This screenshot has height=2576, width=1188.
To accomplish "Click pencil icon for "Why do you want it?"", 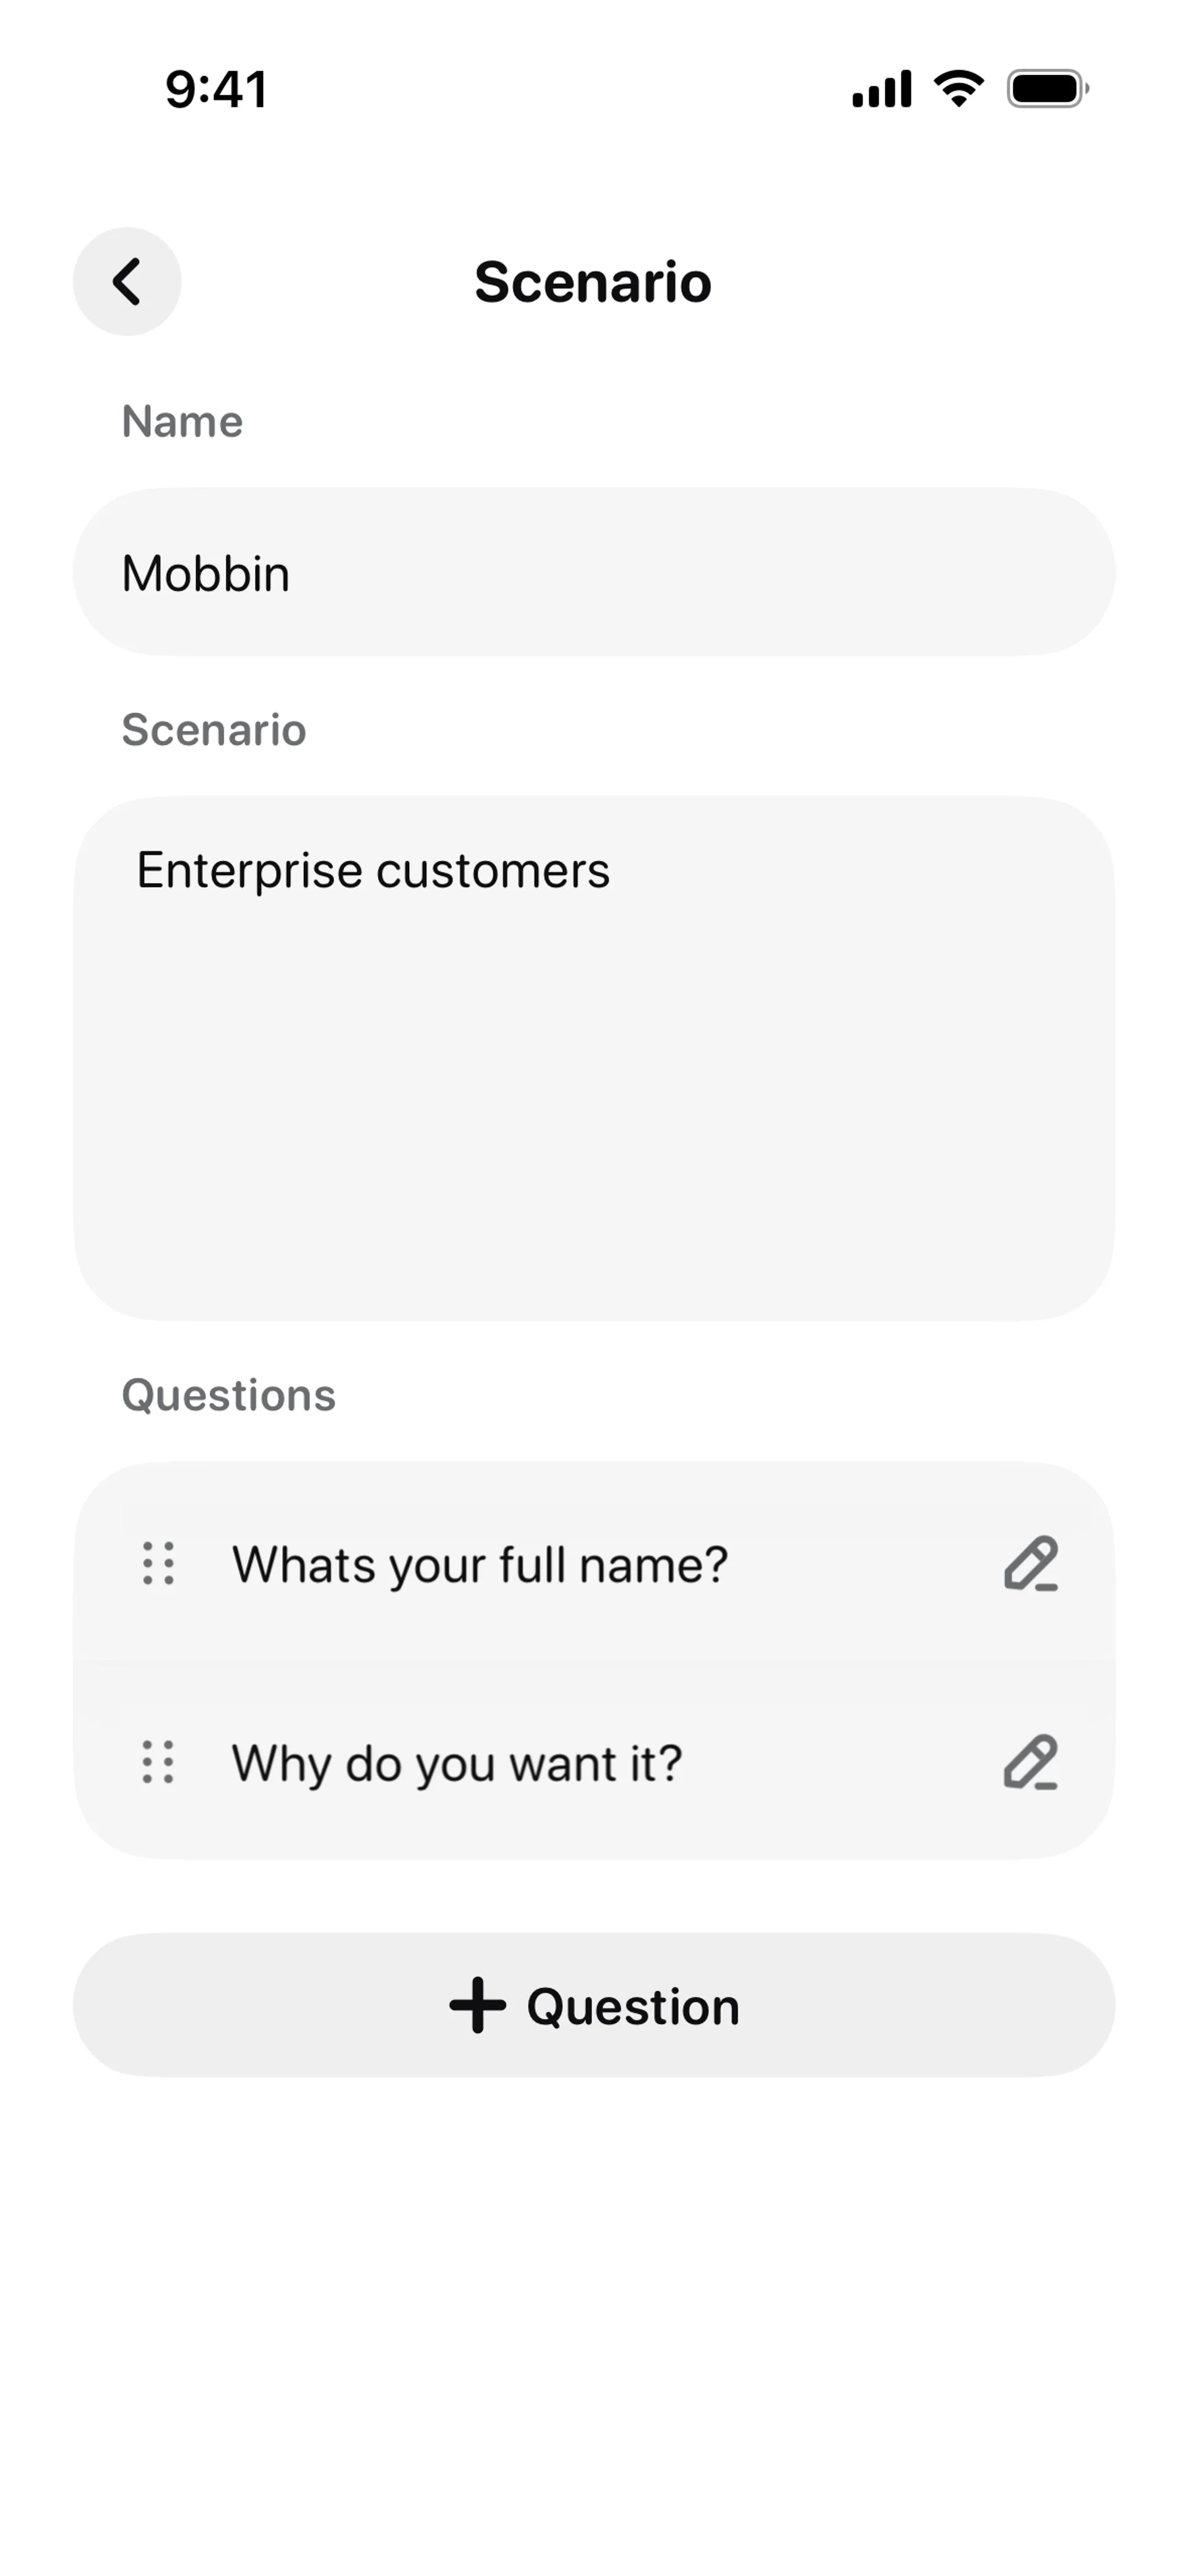I will coord(1030,1762).
